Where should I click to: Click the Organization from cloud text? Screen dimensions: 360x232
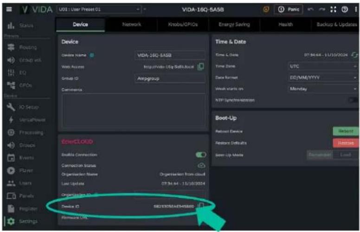tap(182, 174)
